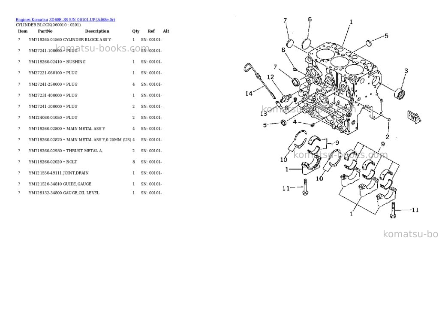Viewport: 439px width, 311px height.
Task: Select part number YM119260-02020
Action: (x=45, y=162)
